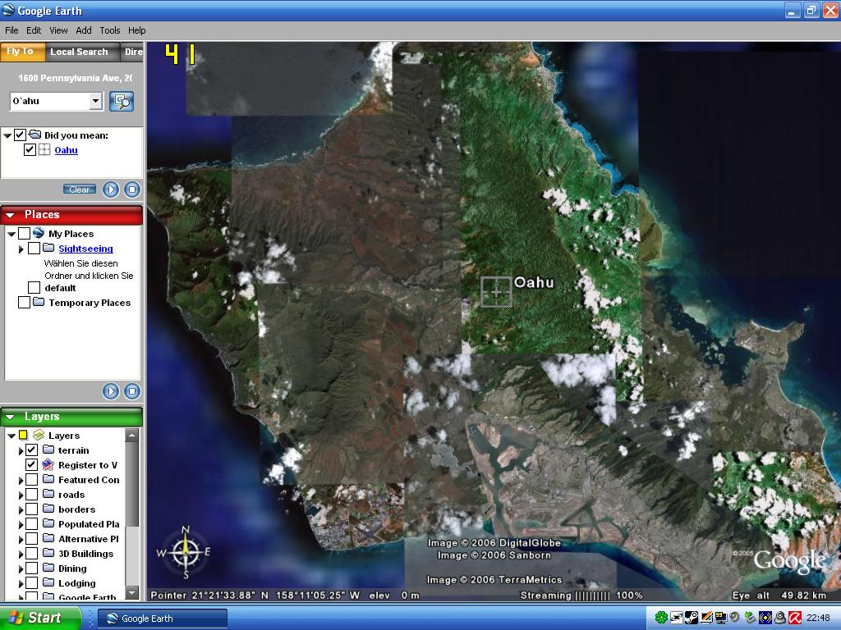Viewport: 841px width, 630px height.
Task: Collapse the Places panel header triangle
Action: pos(10,215)
